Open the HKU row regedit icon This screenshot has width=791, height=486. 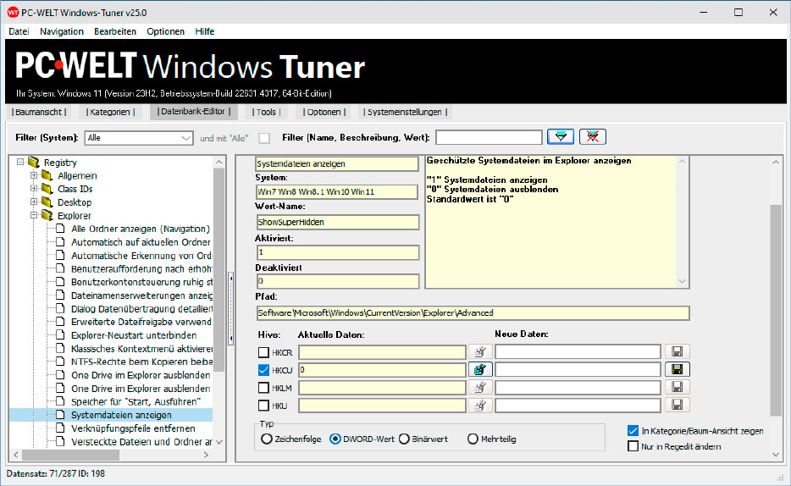click(x=479, y=405)
